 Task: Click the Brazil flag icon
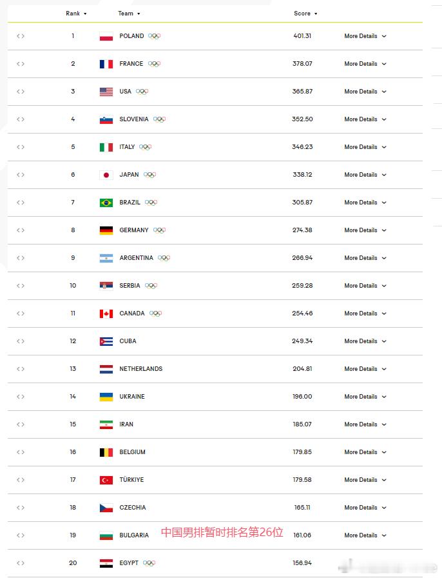point(106,203)
